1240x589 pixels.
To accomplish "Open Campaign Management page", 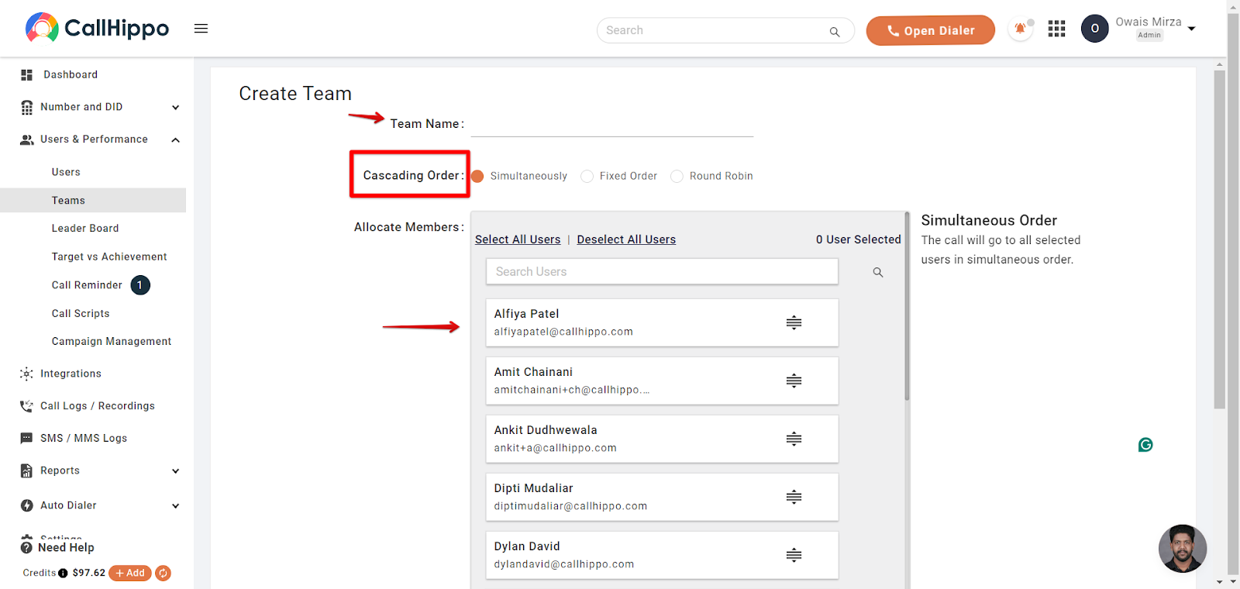I will coord(112,342).
